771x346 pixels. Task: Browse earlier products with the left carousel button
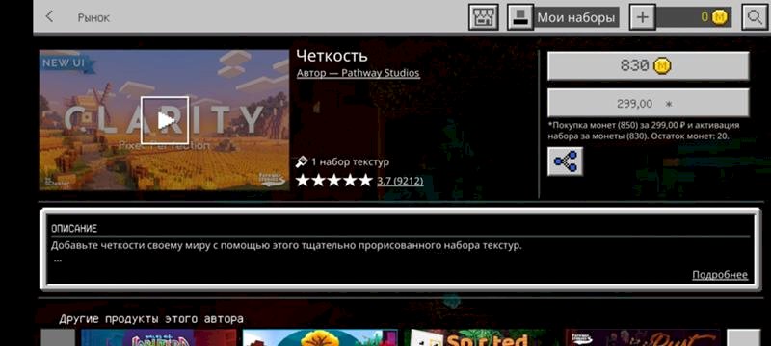[58, 337]
